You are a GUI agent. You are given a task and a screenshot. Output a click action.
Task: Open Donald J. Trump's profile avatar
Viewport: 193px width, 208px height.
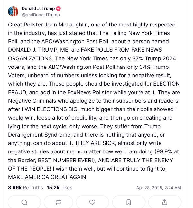13,11
